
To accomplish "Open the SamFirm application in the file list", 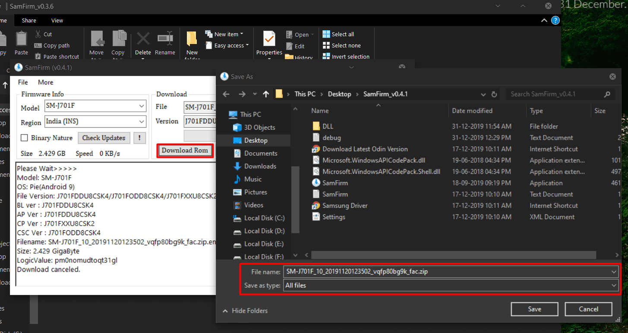I will pos(335,182).
